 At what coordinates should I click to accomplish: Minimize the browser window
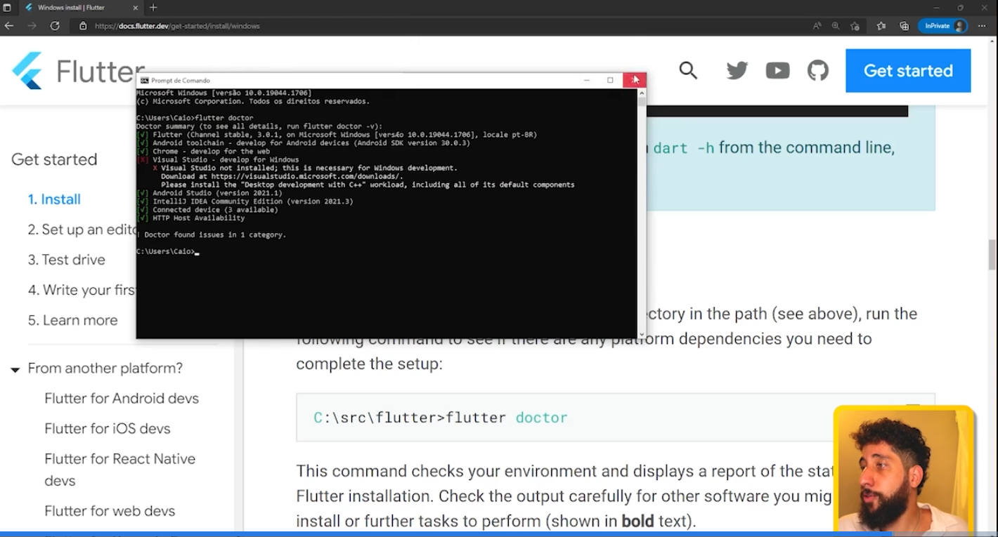[x=937, y=8]
